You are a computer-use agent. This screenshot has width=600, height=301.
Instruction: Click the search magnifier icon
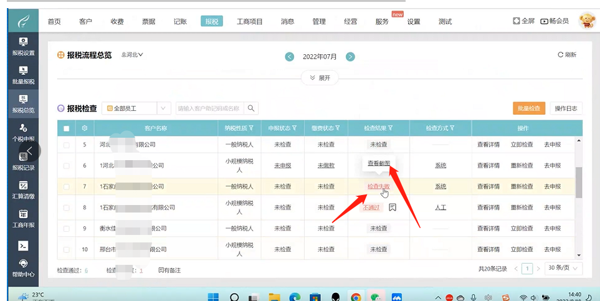click(x=251, y=108)
